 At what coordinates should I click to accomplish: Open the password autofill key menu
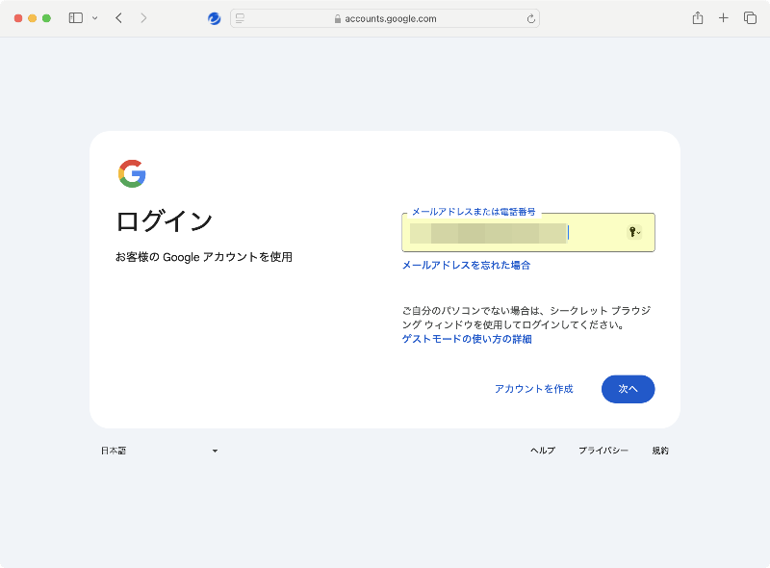pos(634,232)
